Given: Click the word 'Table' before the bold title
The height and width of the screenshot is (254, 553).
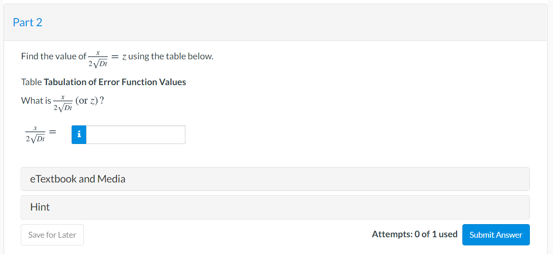Looking at the screenshot, I should point(31,82).
